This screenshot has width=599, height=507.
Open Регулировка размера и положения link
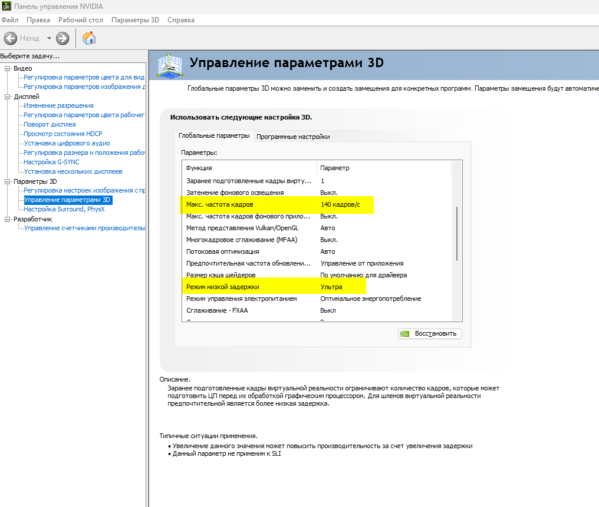pos(84,153)
